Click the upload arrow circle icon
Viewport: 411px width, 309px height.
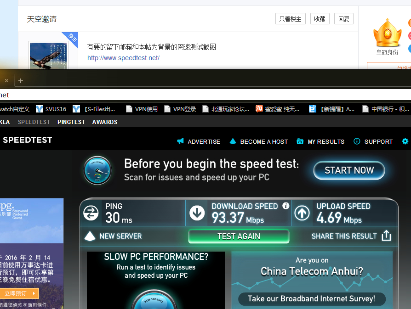coord(302,213)
